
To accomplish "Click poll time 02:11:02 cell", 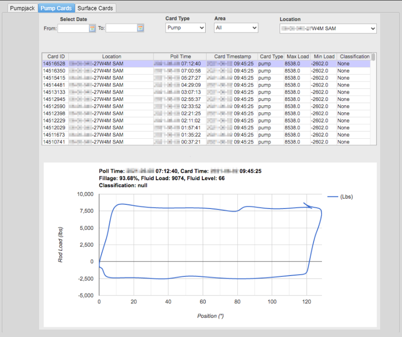I will [180, 121].
